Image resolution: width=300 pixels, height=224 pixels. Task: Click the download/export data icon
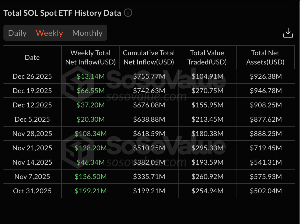click(288, 33)
